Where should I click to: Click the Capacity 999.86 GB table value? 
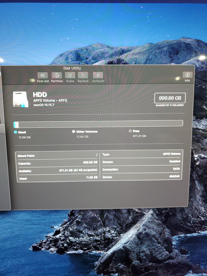[x=90, y=162]
